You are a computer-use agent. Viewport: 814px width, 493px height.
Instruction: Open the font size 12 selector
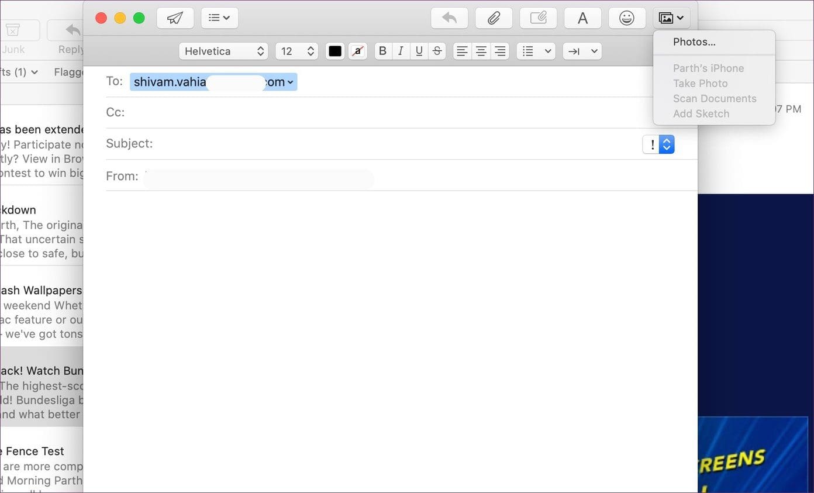coord(296,51)
